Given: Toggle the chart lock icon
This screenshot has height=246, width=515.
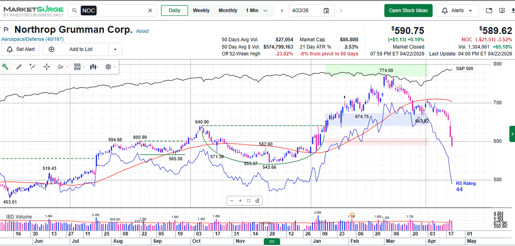Looking at the screenshot, I should pos(257,201).
